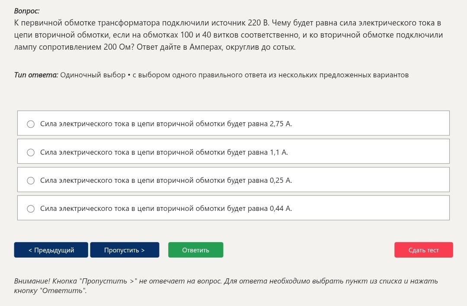
Task: Click answer text ending with 1,1 А
Action: (164, 153)
